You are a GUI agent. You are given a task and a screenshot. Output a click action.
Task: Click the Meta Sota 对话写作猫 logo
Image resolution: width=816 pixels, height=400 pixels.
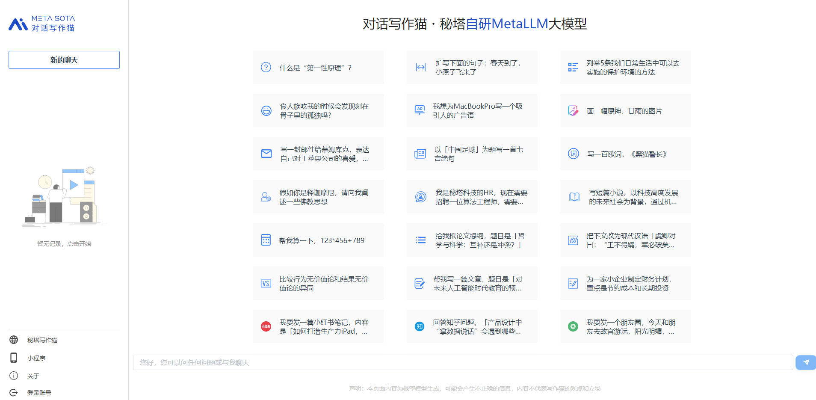[x=42, y=24]
